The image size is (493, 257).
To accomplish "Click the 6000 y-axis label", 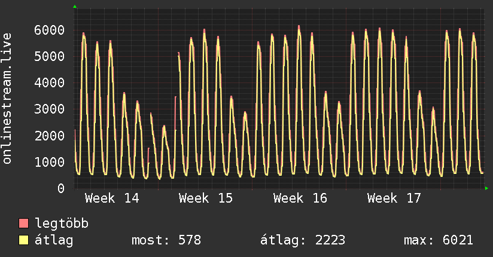I will click(x=50, y=30).
